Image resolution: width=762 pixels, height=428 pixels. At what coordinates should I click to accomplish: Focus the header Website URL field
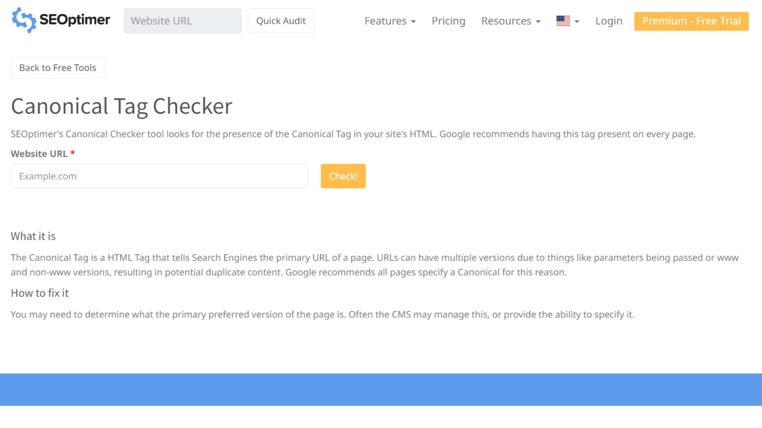[x=182, y=21]
